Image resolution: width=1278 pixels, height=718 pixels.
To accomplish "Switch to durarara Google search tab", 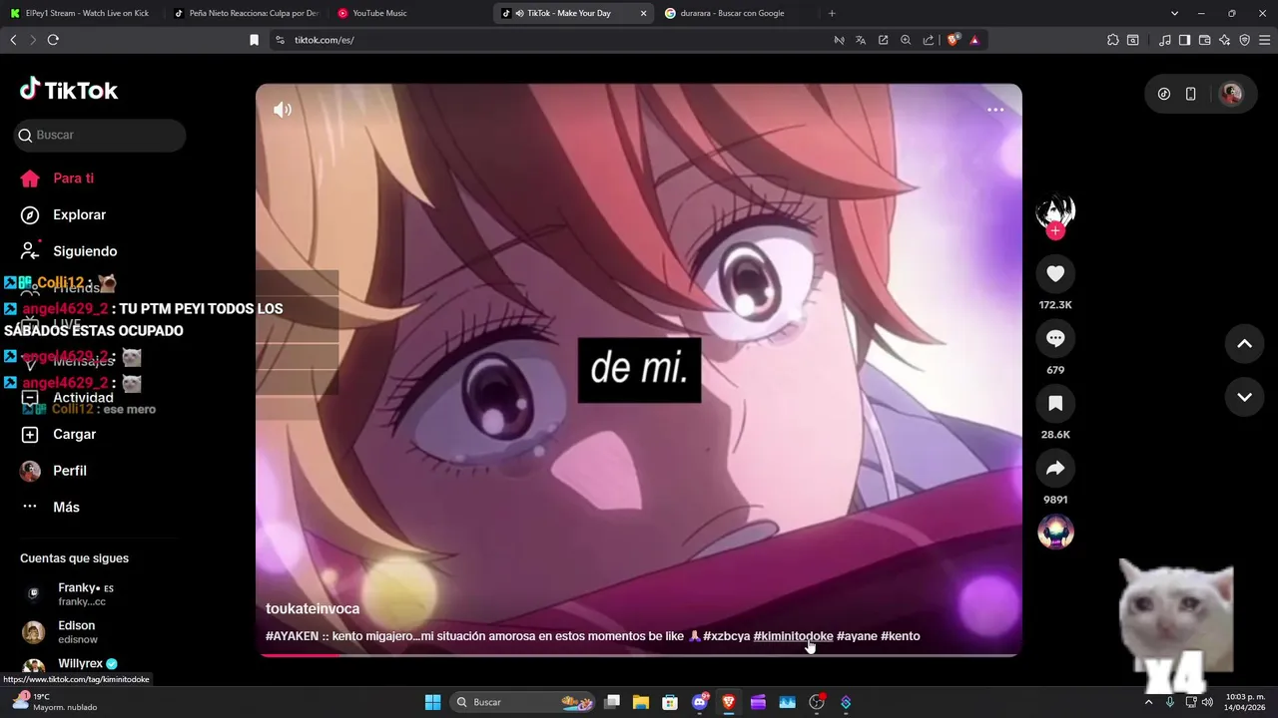I will point(737,13).
